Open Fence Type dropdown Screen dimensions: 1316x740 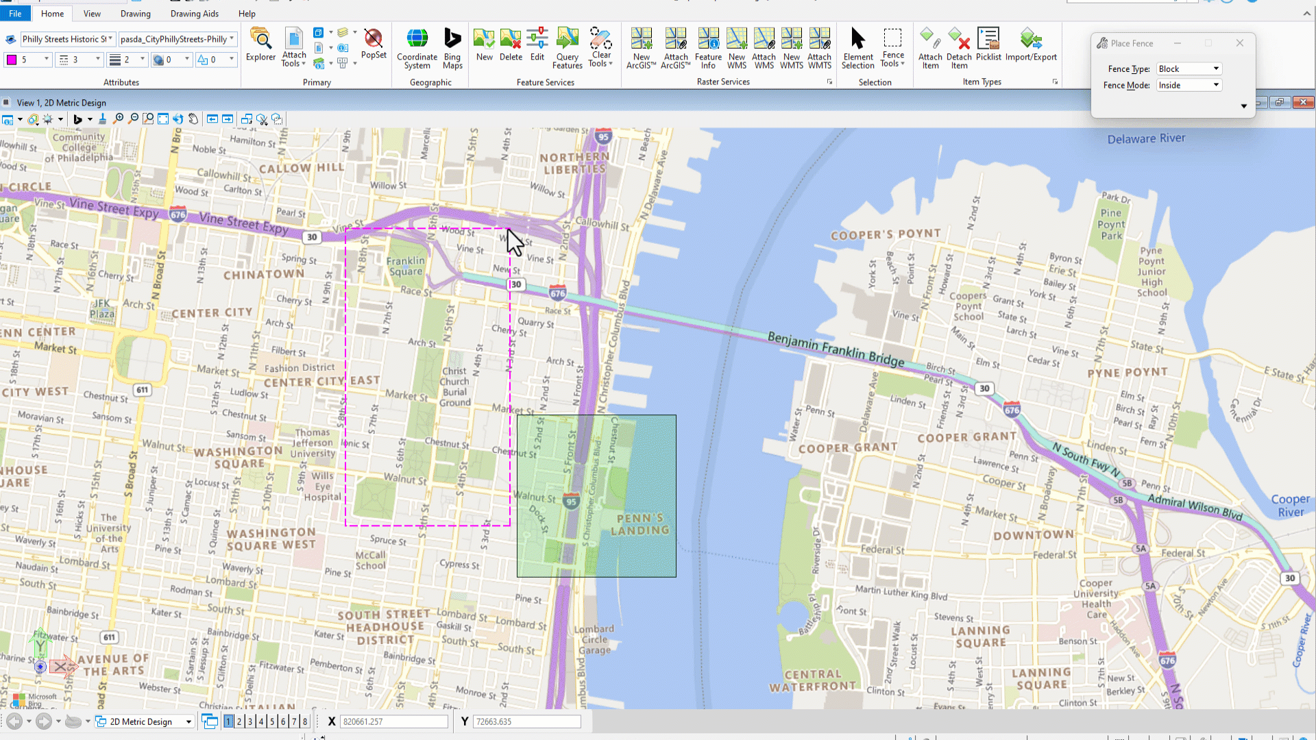[x=1189, y=69]
